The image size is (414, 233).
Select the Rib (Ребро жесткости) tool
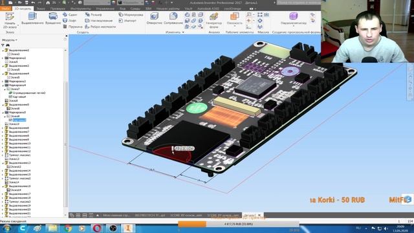100,27
